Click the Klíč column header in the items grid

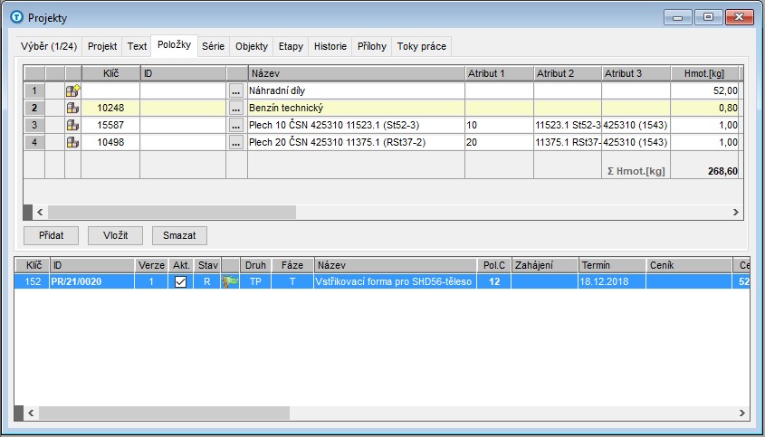coord(110,73)
